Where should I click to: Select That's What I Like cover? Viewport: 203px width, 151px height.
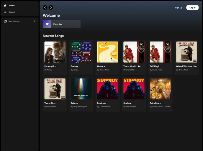click(134, 52)
